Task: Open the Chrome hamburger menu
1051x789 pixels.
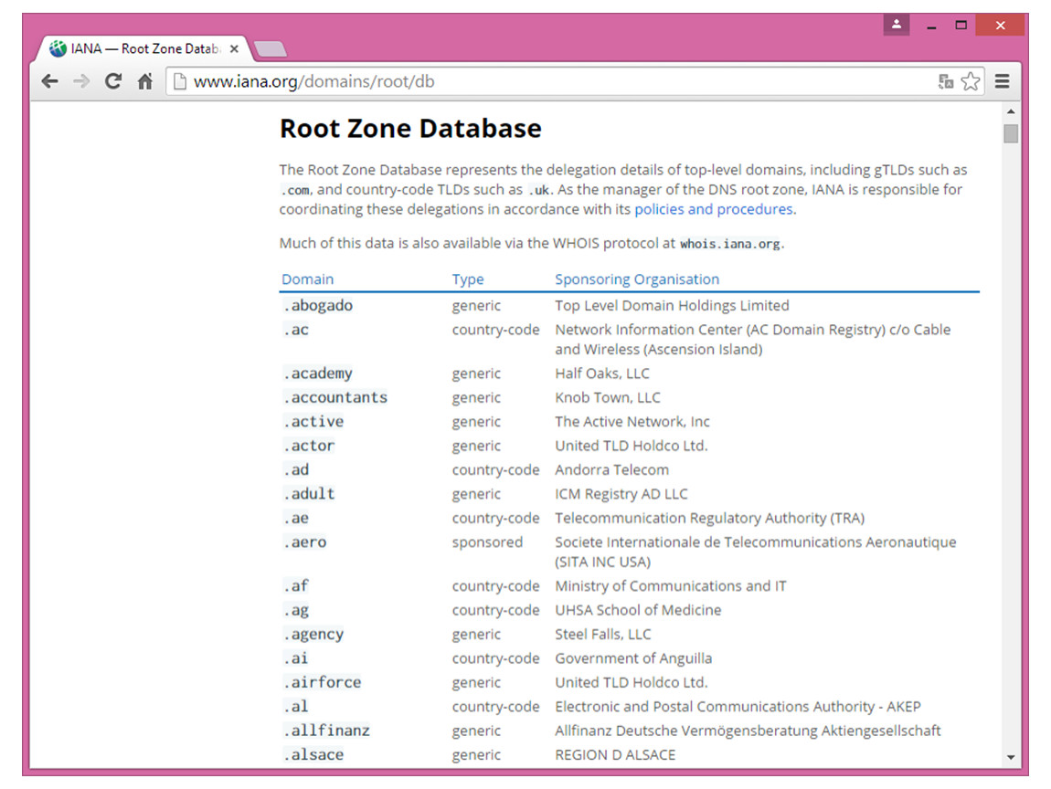Action: pos(1002,81)
